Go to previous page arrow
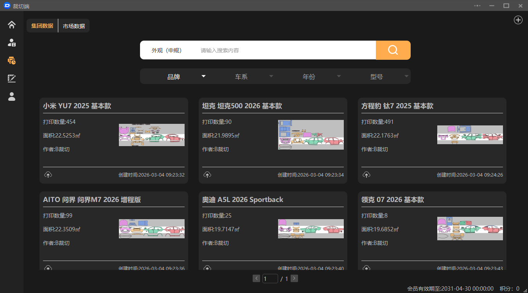 (257, 279)
